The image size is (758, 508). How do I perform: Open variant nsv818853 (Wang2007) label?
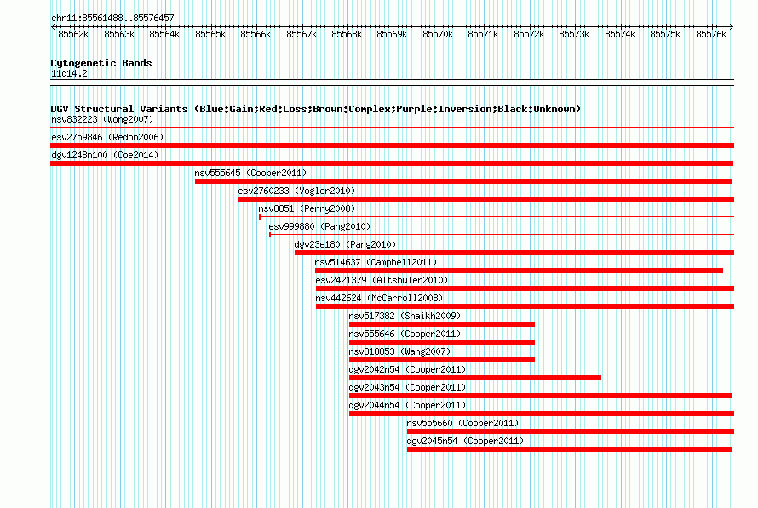point(399,351)
